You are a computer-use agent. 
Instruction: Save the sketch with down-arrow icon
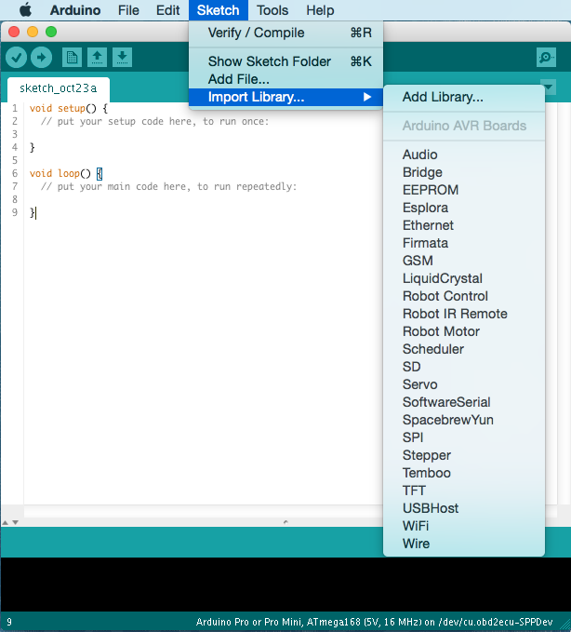coord(122,57)
